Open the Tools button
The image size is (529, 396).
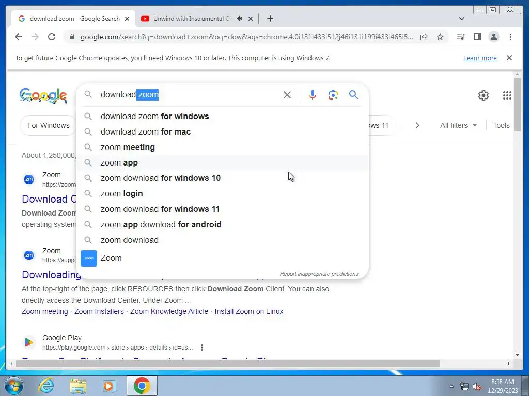pyautogui.click(x=501, y=125)
